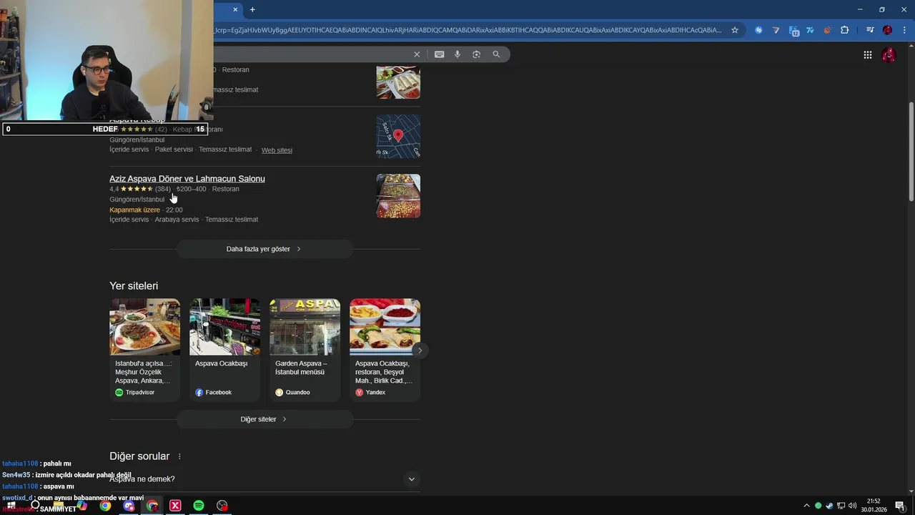915x515 pixels.
Task: Open the Shazam browser extension
Action: click(x=758, y=30)
